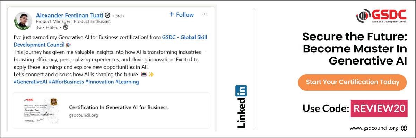This screenshot has width=416, height=138.
Task: Click the verified shield badge beside the name
Action: pyautogui.click(x=107, y=15)
